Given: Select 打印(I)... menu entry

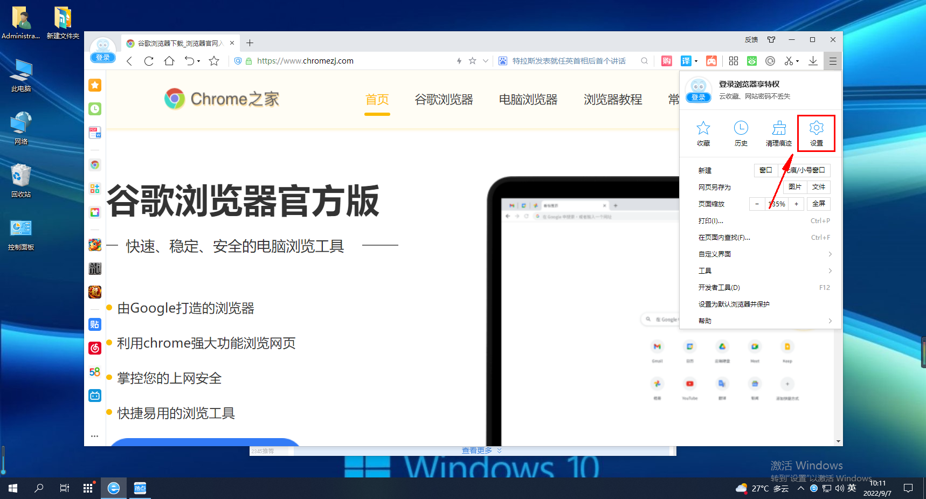Looking at the screenshot, I should click(x=761, y=220).
